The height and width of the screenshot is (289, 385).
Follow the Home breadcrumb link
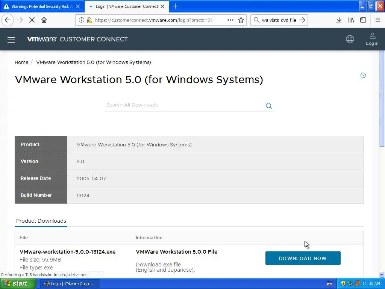(x=21, y=62)
